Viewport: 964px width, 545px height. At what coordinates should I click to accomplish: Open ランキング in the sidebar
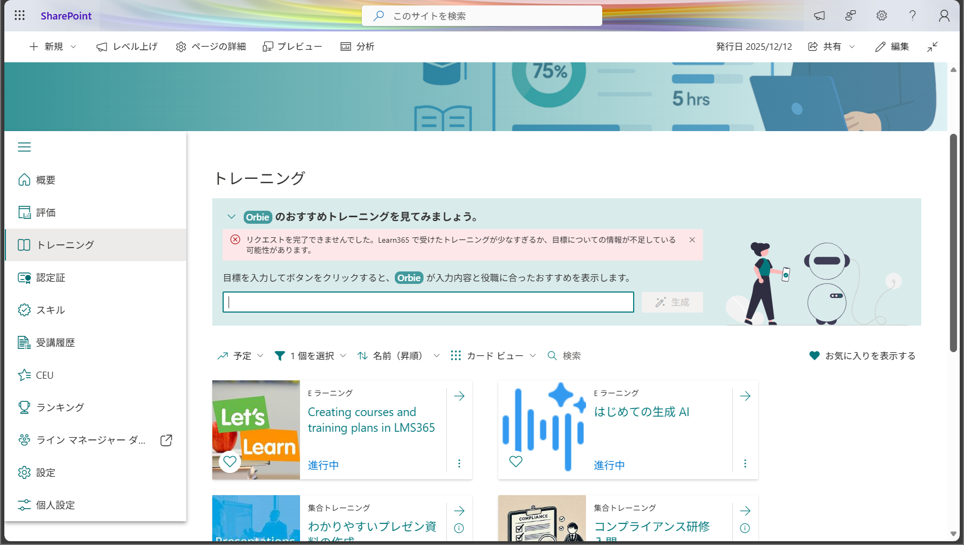95,407
